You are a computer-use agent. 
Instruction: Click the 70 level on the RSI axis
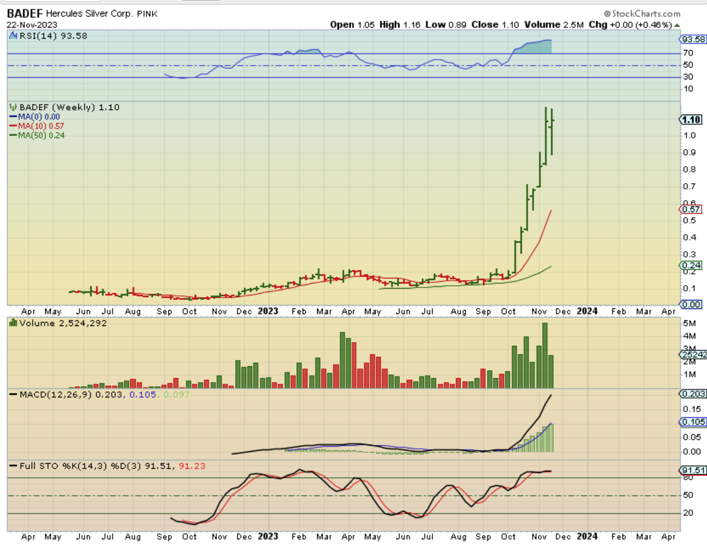pos(688,53)
